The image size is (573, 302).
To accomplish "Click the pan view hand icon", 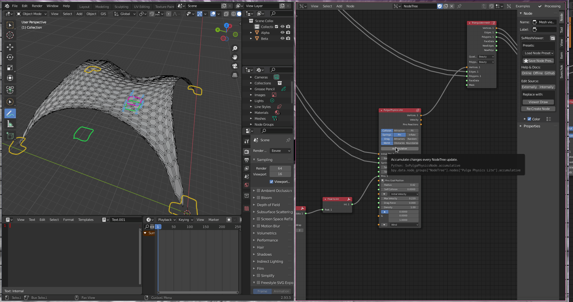I will (x=235, y=57).
